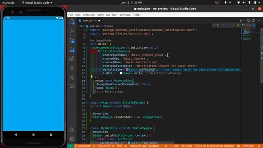Viewport: 263px width, 148px height.
Task: Click Prettier in the status bar
Action: (249, 146)
